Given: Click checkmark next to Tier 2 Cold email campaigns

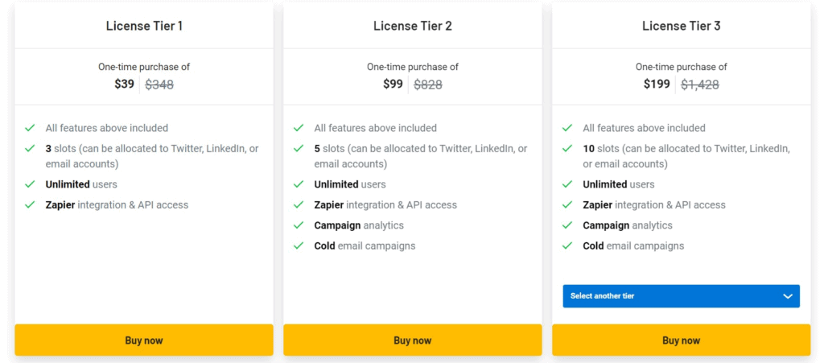Looking at the screenshot, I should (299, 246).
